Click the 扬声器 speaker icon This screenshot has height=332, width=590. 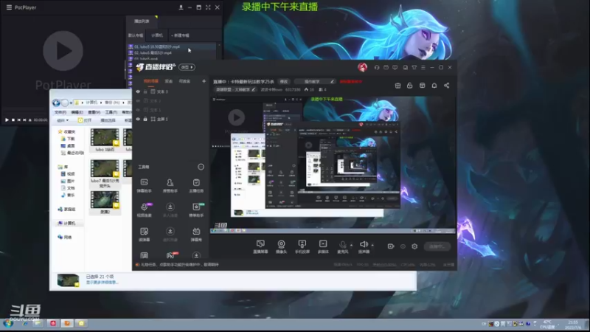(x=364, y=246)
